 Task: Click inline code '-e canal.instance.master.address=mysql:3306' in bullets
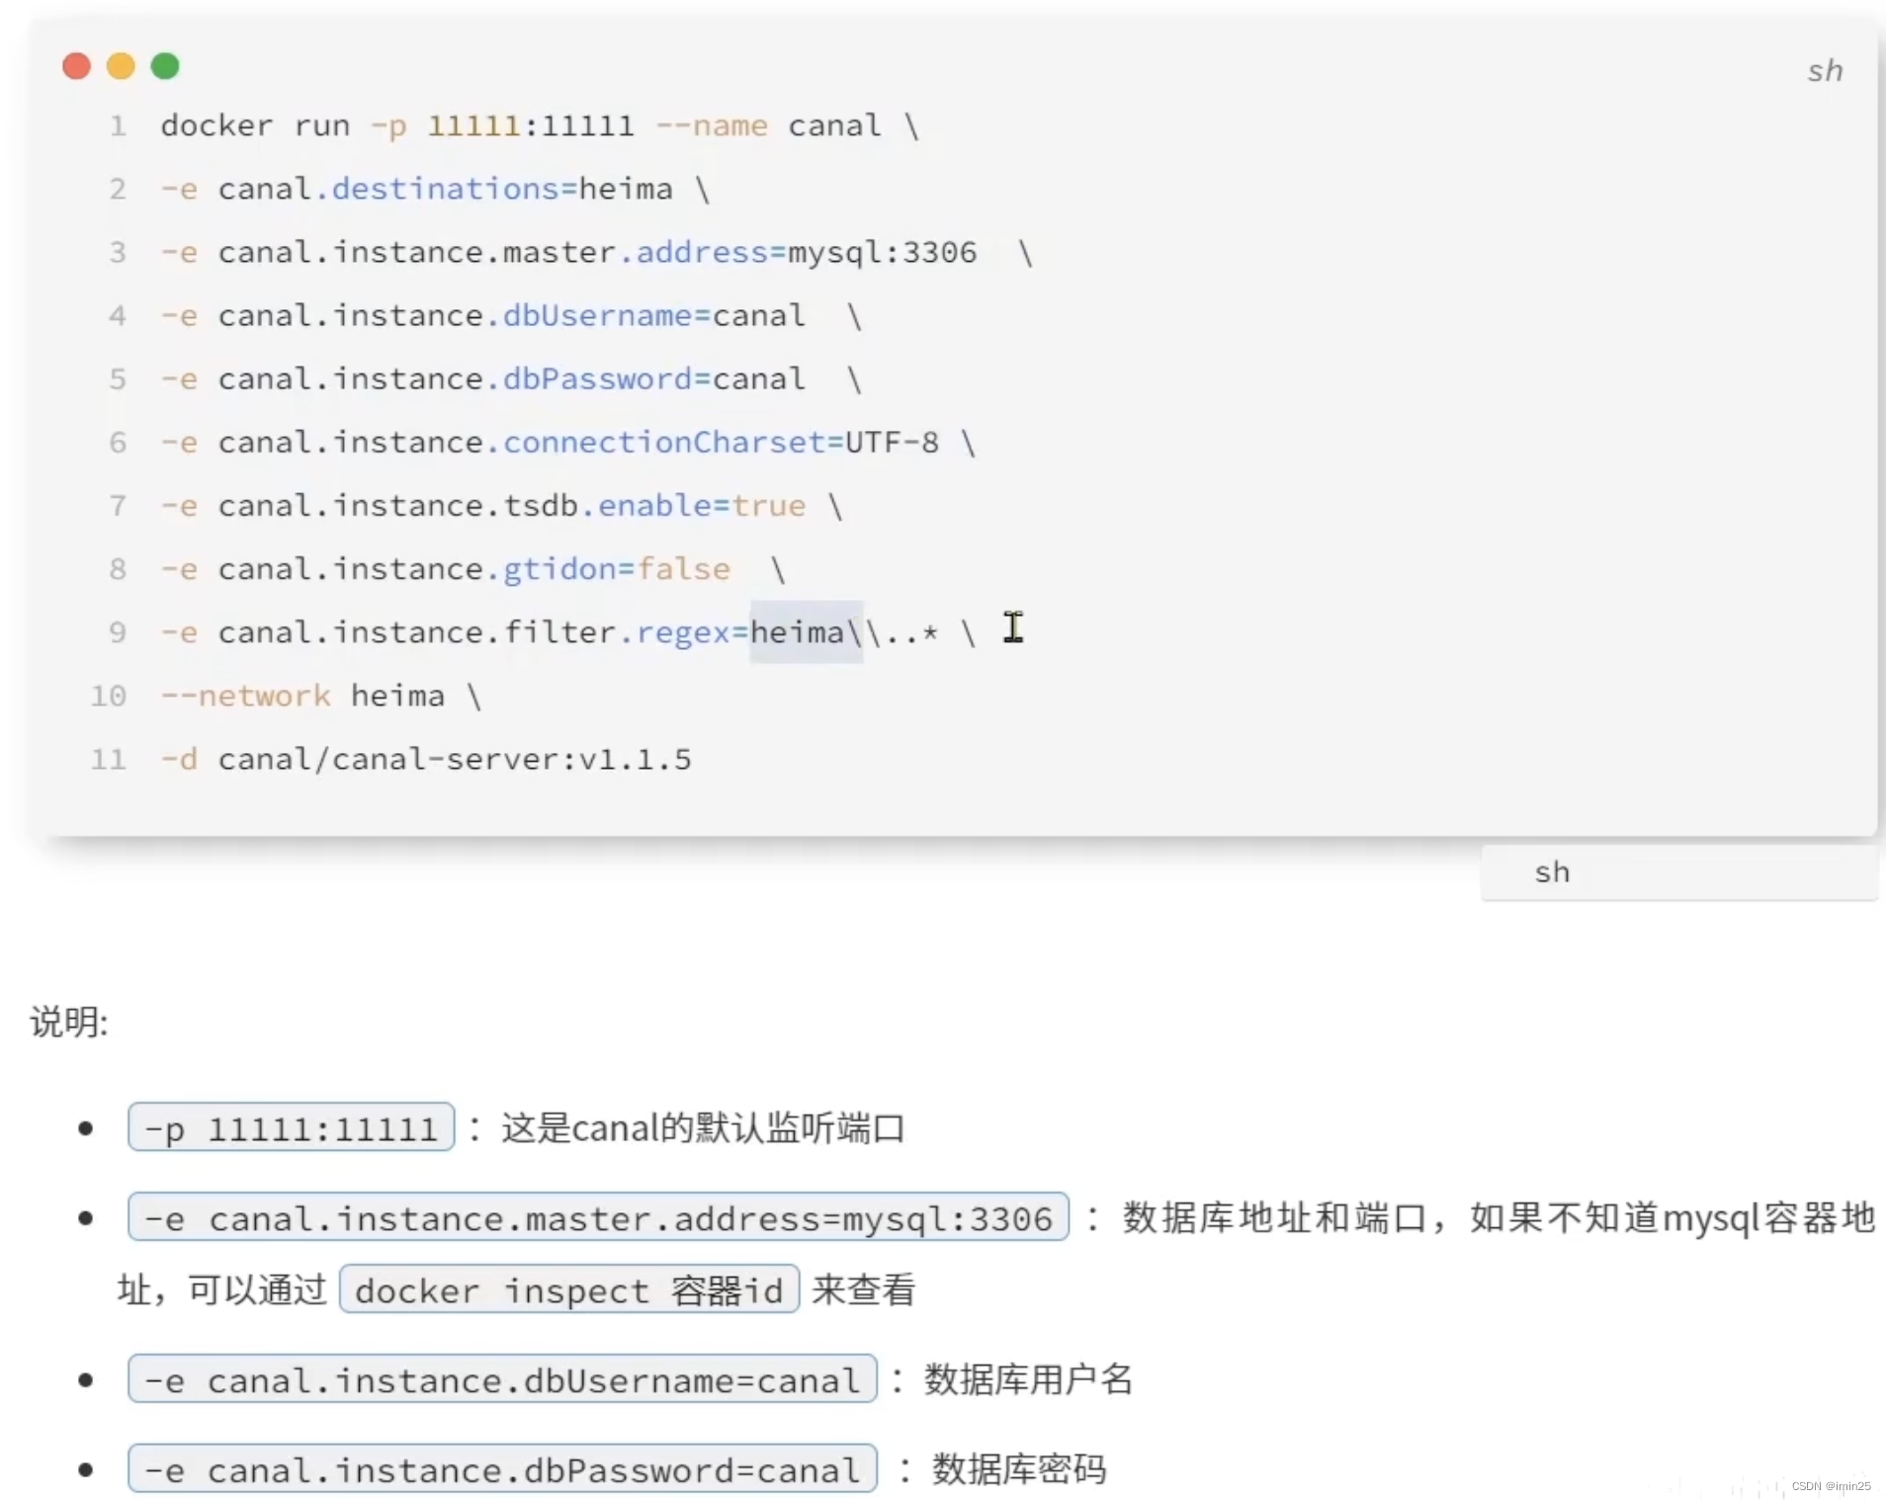tap(598, 1217)
